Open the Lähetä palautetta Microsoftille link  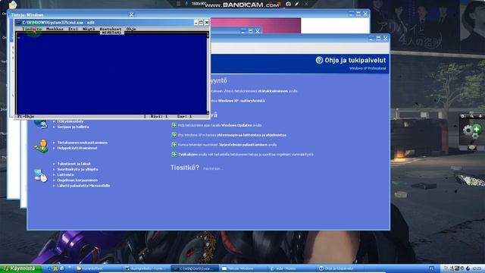[x=83, y=186]
